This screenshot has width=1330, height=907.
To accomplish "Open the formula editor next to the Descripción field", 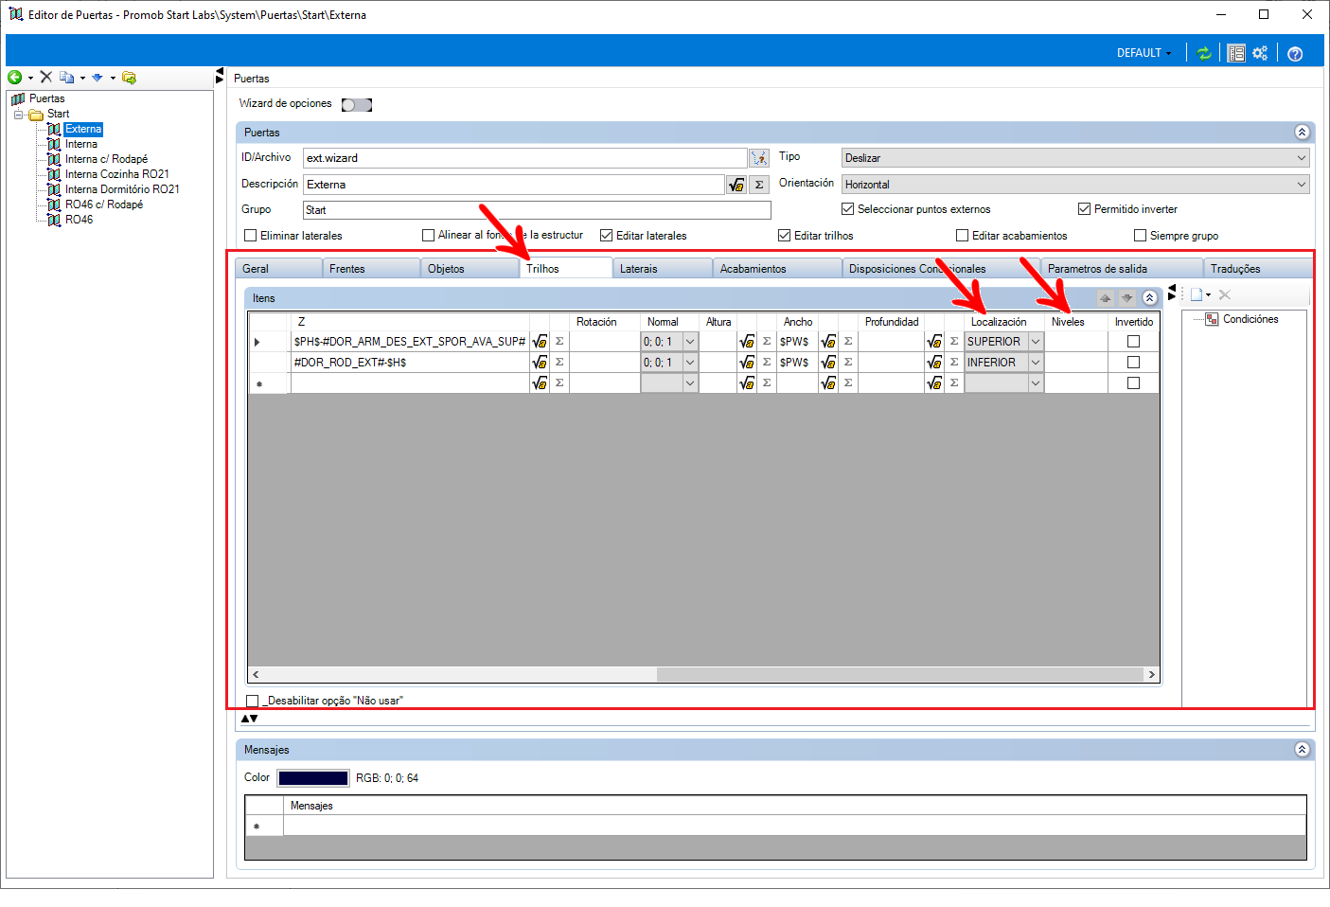I will pyautogui.click(x=736, y=185).
